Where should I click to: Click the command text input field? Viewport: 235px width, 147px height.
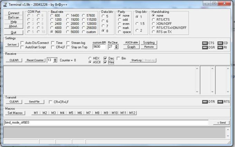[106, 122]
